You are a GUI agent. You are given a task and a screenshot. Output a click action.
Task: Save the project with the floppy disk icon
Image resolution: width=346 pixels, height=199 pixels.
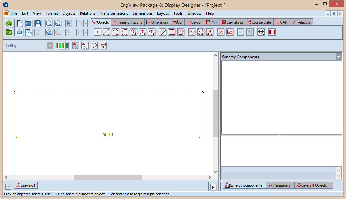coord(38,23)
